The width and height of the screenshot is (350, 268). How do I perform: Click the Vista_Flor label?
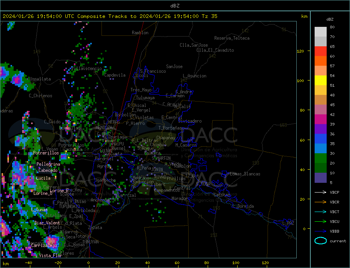[x=51, y=256]
